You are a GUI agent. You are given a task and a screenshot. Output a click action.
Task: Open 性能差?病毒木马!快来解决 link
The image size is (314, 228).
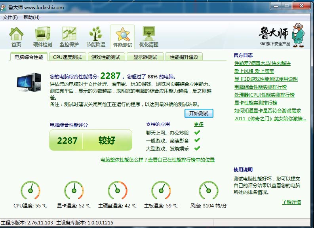coord(263,63)
